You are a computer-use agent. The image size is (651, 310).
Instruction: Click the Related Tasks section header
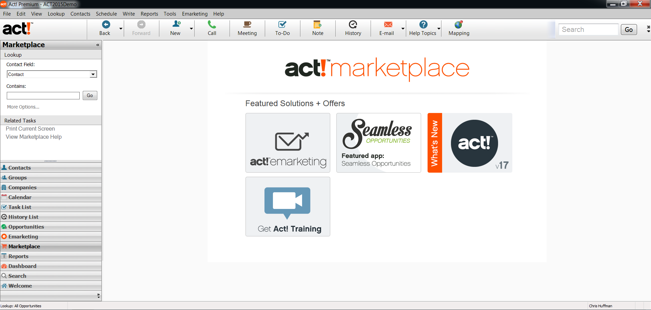(51, 120)
